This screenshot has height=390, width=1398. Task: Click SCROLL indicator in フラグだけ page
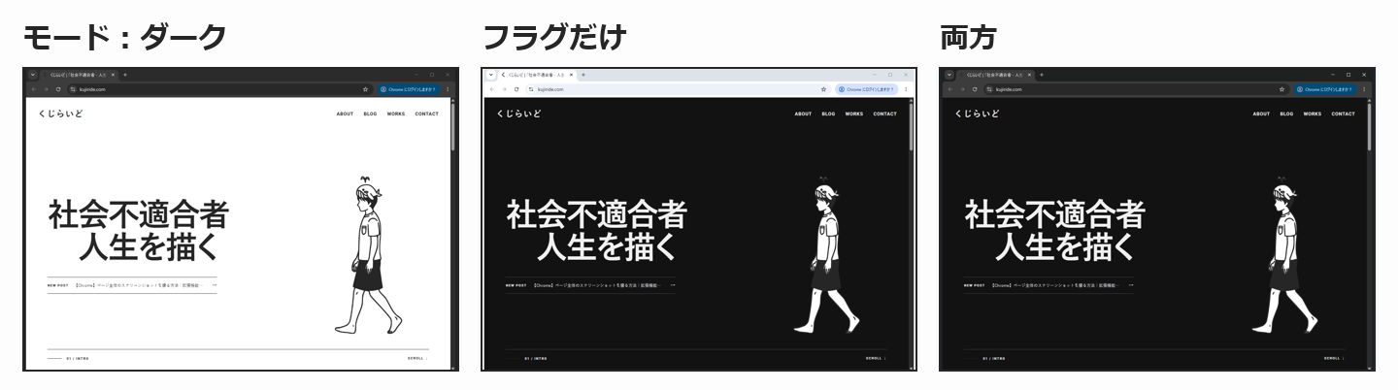[x=876, y=358]
